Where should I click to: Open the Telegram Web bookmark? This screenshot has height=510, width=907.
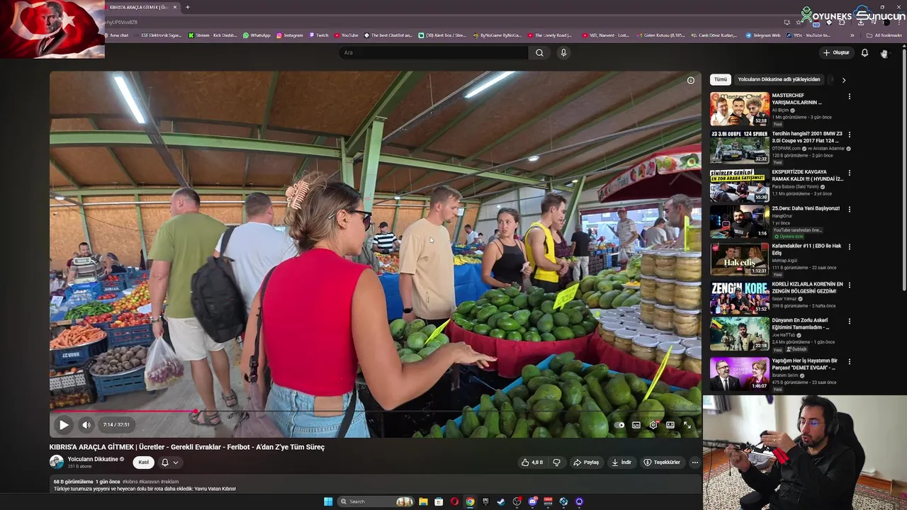(763, 35)
